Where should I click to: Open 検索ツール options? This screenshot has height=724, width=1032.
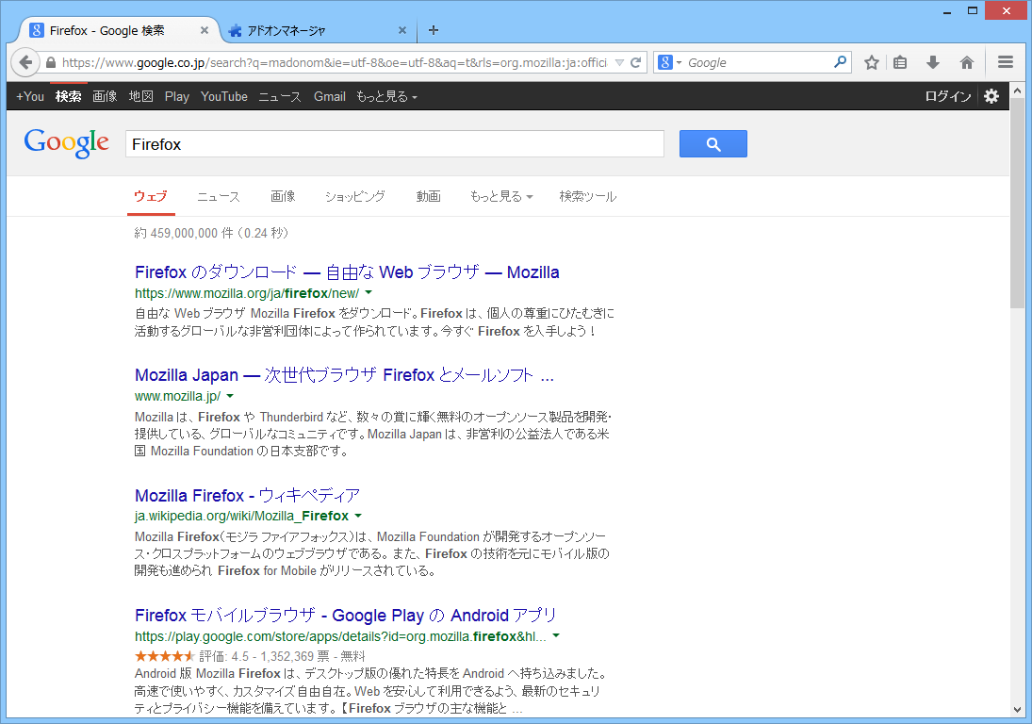pos(588,196)
